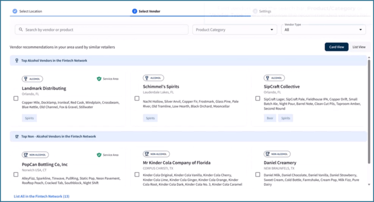The height and width of the screenshot is (202, 374).
Task: Click Mr Kinder Cola Company of Florida title
Action: click(176, 162)
